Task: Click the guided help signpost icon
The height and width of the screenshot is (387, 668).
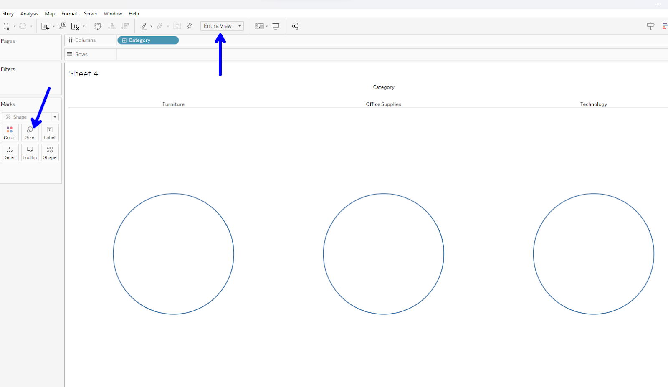Action: point(650,26)
